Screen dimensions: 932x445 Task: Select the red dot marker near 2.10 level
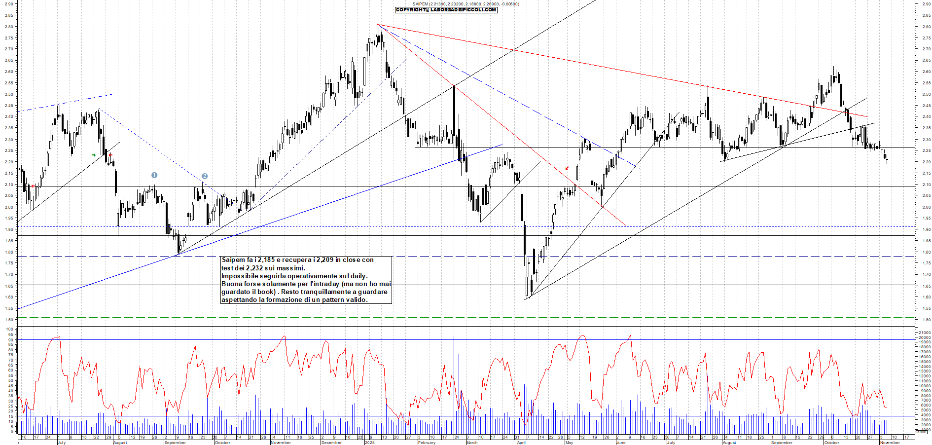(x=33, y=186)
